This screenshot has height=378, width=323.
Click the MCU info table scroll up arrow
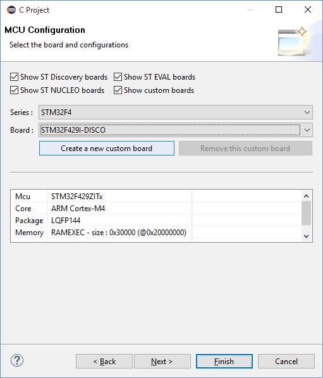point(306,196)
